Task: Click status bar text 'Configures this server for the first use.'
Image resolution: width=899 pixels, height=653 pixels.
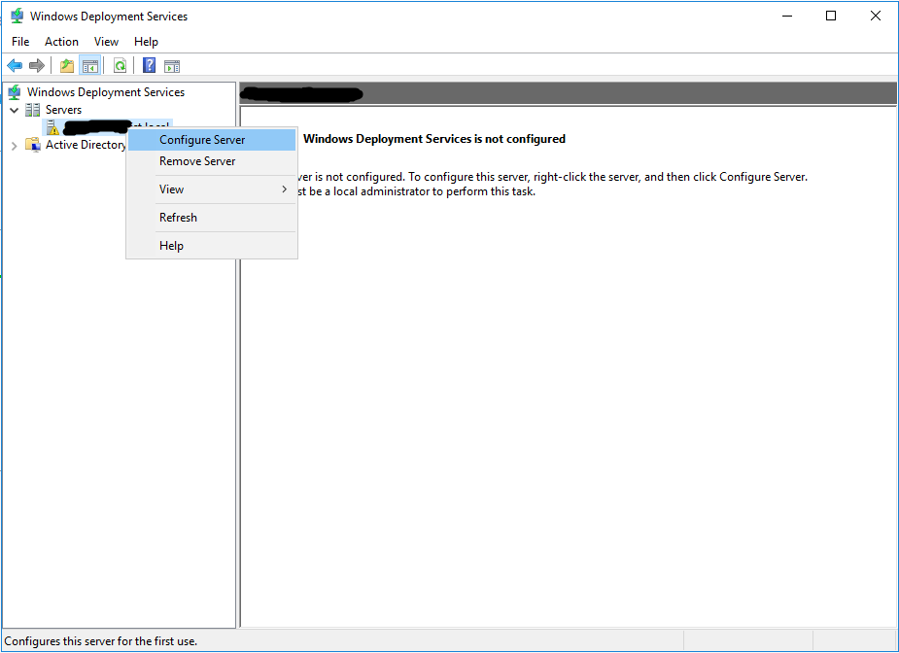Action: 101,641
